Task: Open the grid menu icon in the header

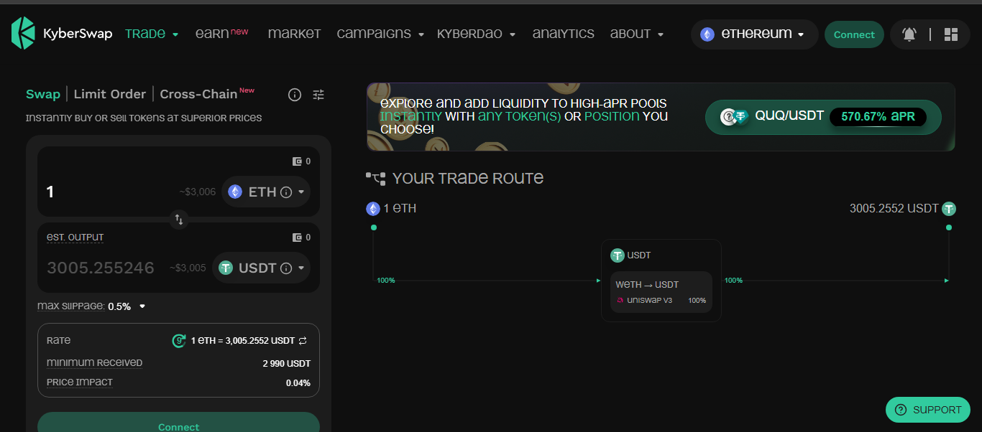Action: (x=951, y=34)
